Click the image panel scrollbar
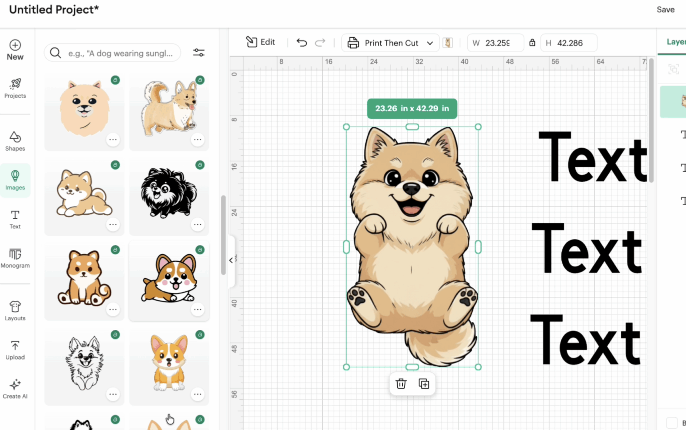 pyautogui.click(x=223, y=235)
